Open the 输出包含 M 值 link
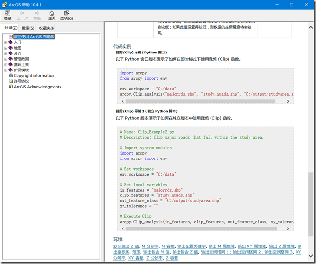Viewport: 316px width, 264px height. [157, 252]
